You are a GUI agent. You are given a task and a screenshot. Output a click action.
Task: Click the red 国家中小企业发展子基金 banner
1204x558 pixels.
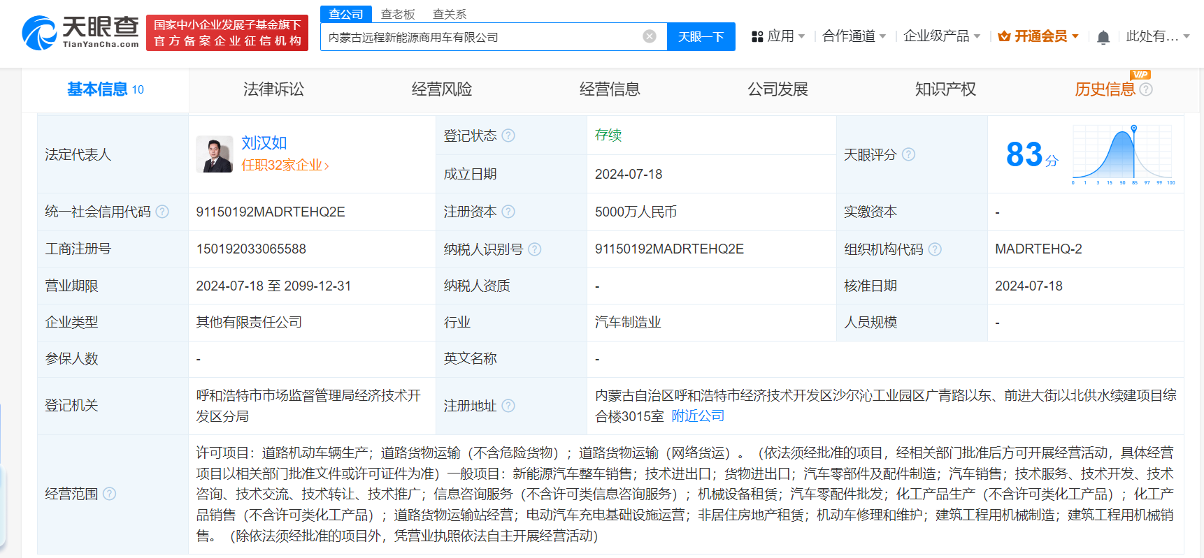[x=227, y=33]
